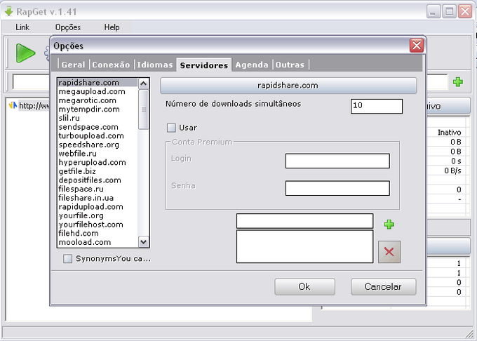
Task: Click the Inativo status in main window
Action: [x=449, y=133]
